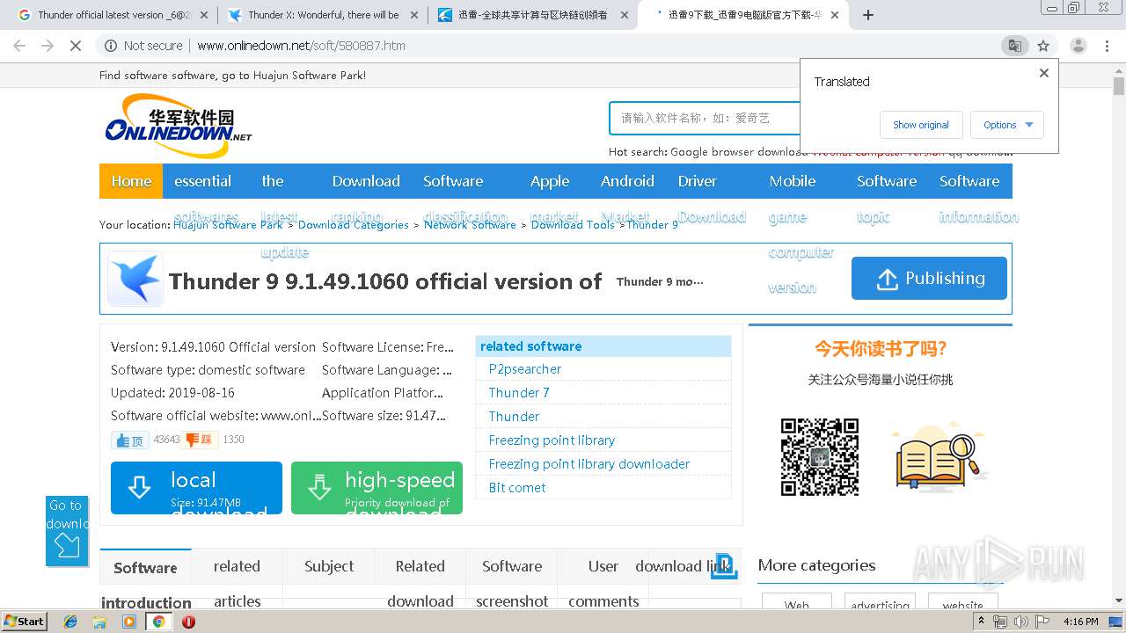Open the translate Options dropdown
1126x633 pixels.
point(1007,125)
